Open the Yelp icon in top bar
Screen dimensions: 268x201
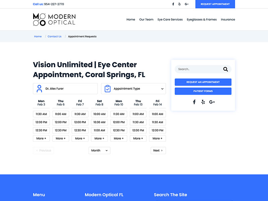pyautogui.click(x=180, y=4)
